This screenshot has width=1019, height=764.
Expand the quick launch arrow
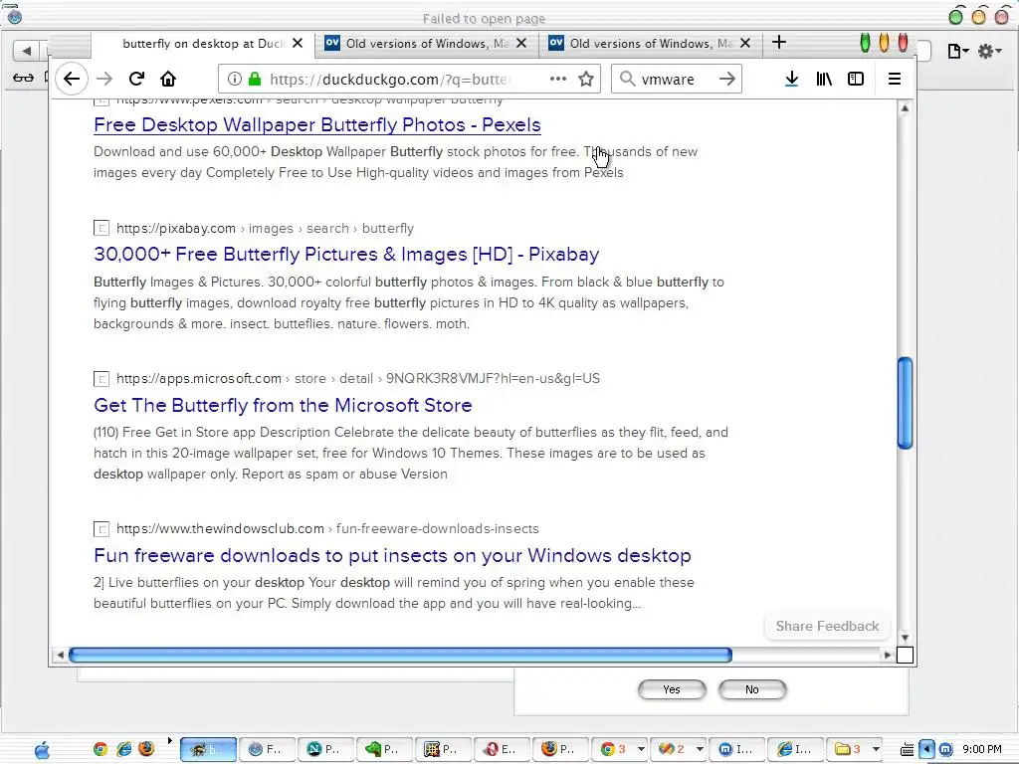[x=169, y=740]
